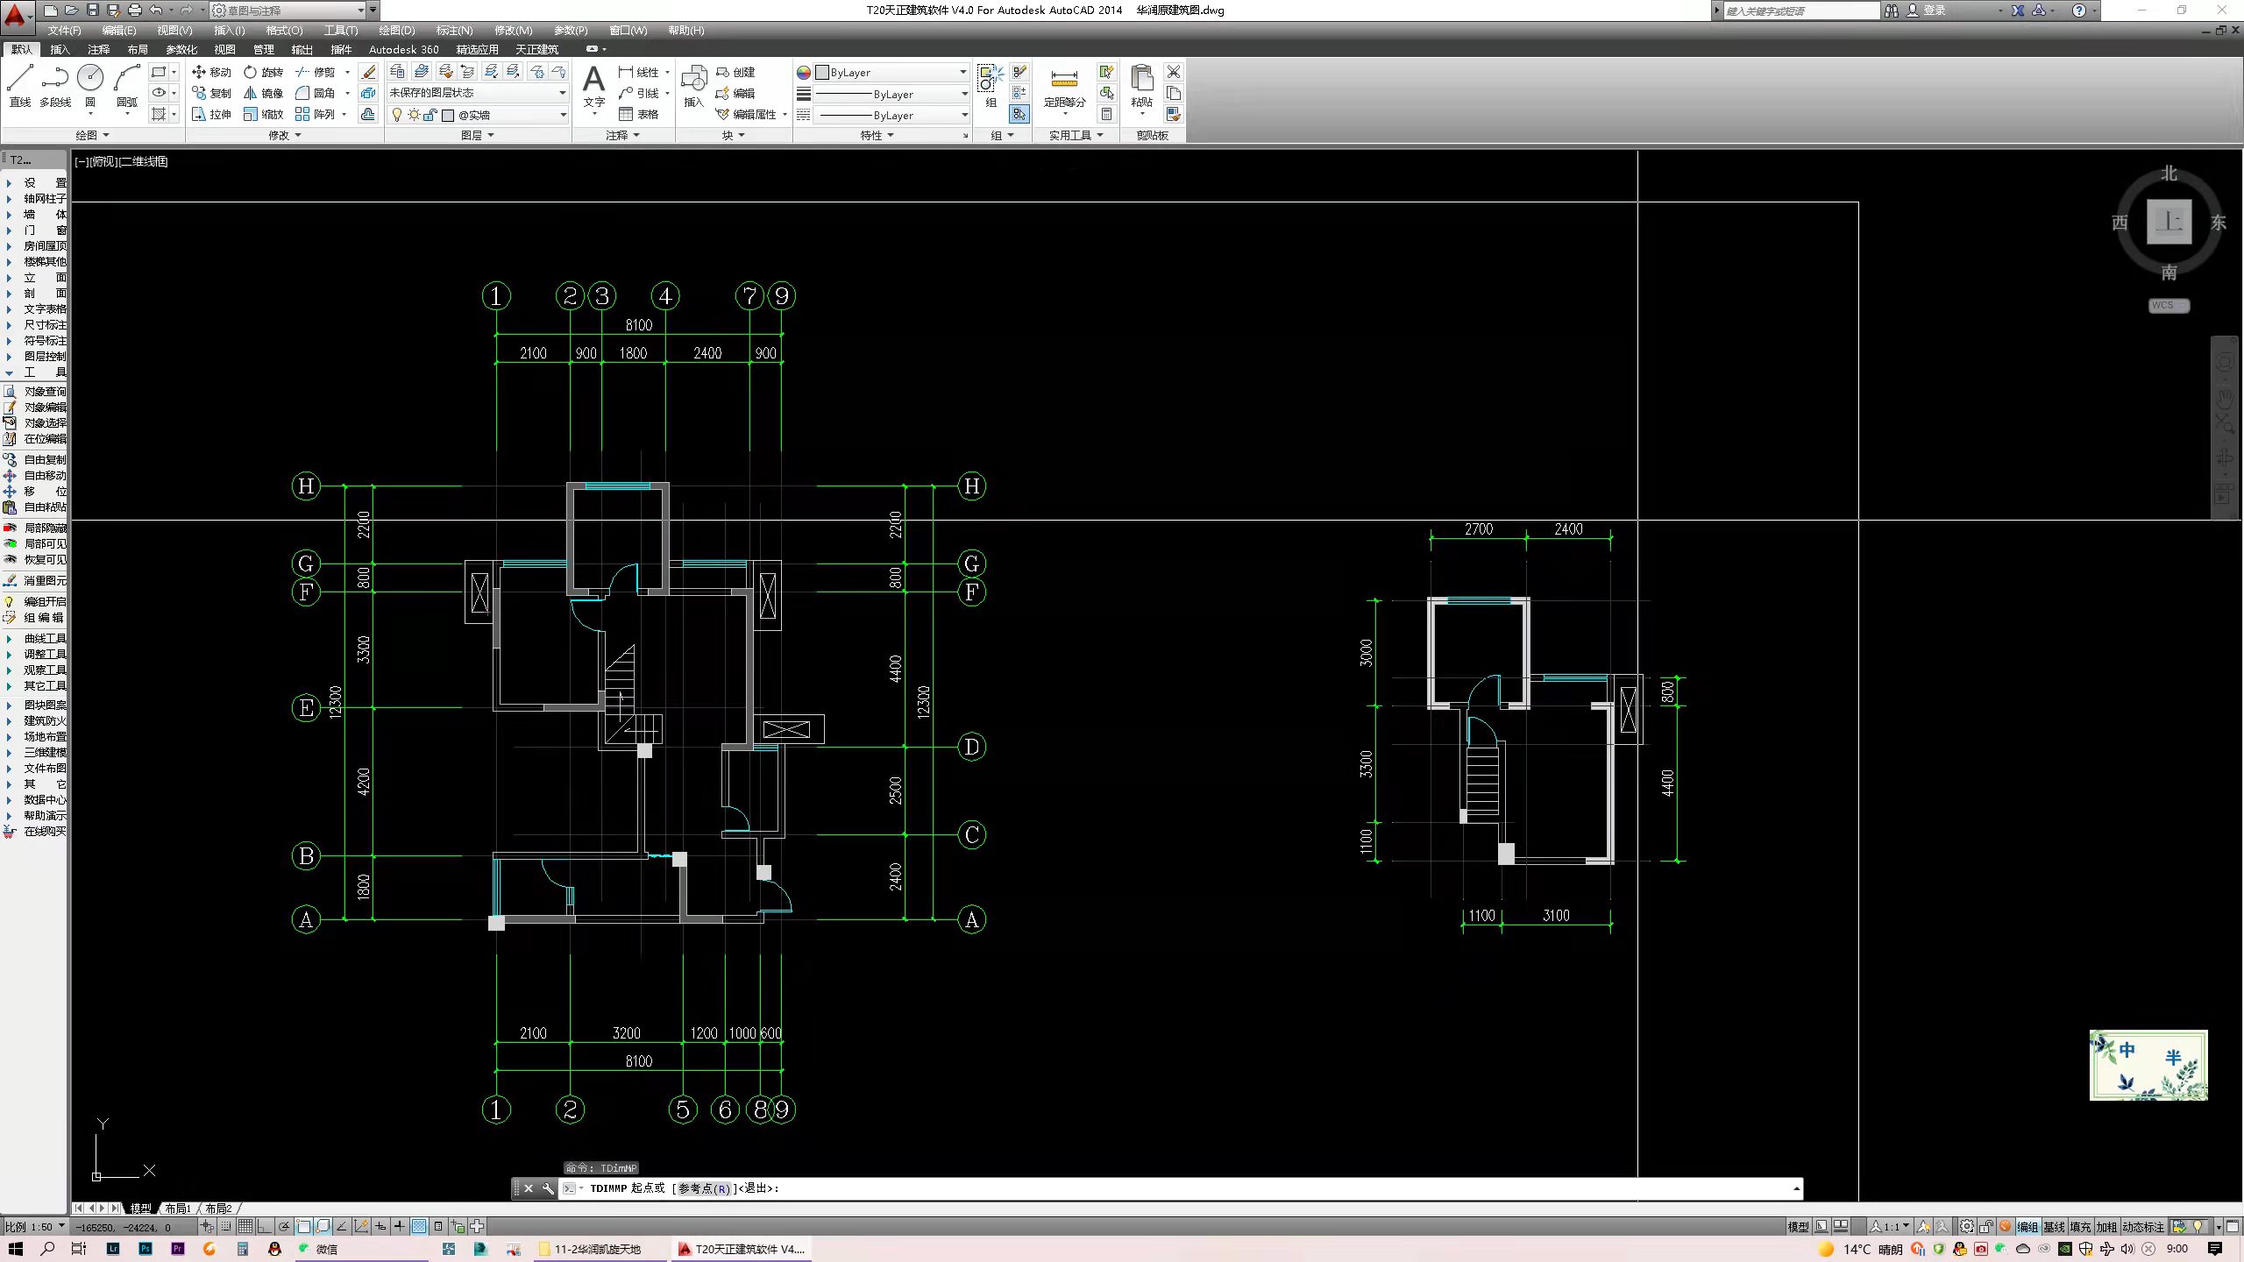
Task: Click the 修剪 (Trim) tool
Action: 316,72
